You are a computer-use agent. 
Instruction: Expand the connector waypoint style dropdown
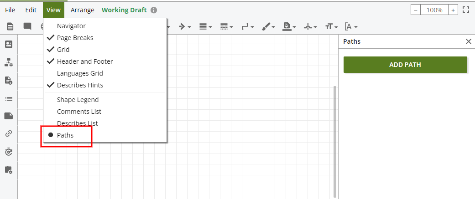tap(248, 27)
